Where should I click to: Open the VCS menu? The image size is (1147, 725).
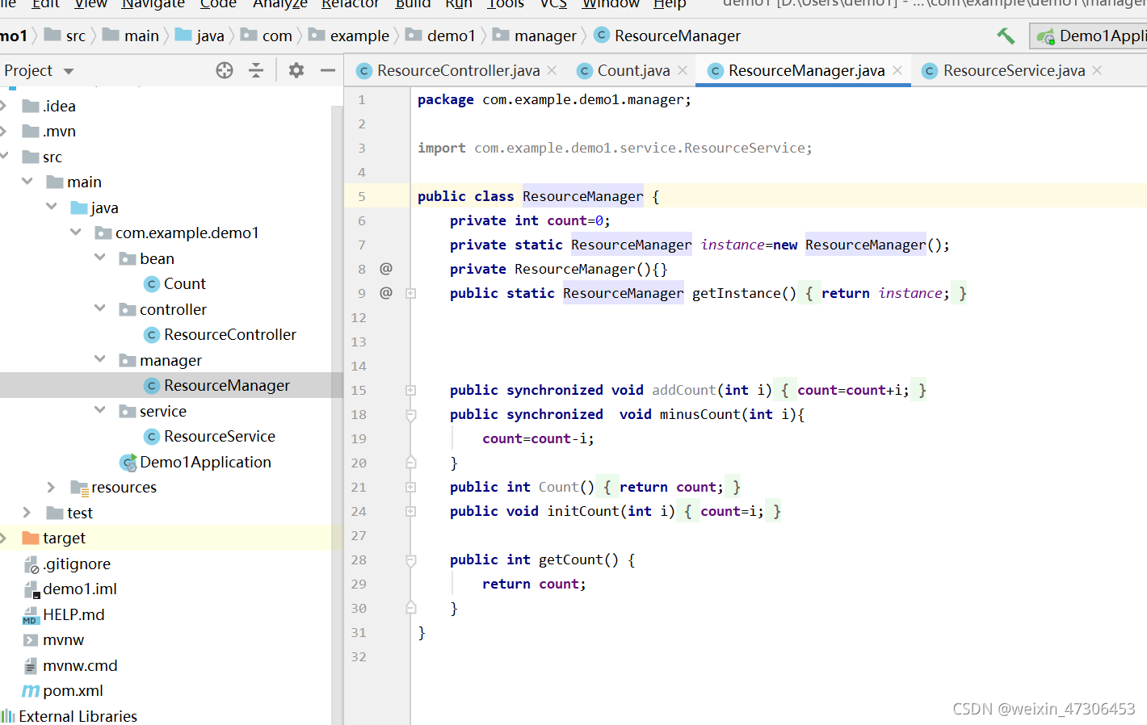click(x=553, y=4)
